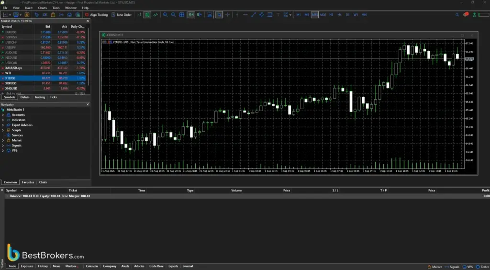
Task: Open the Tools menu
Action: pyautogui.click(x=56, y=8)
